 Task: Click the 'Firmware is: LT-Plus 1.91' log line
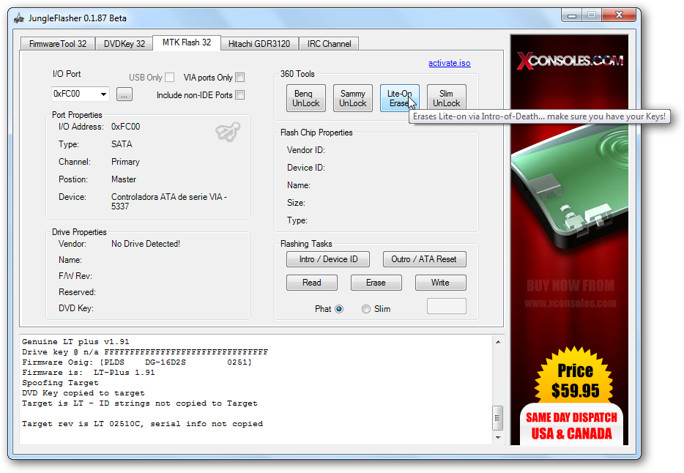click(88, 373)
